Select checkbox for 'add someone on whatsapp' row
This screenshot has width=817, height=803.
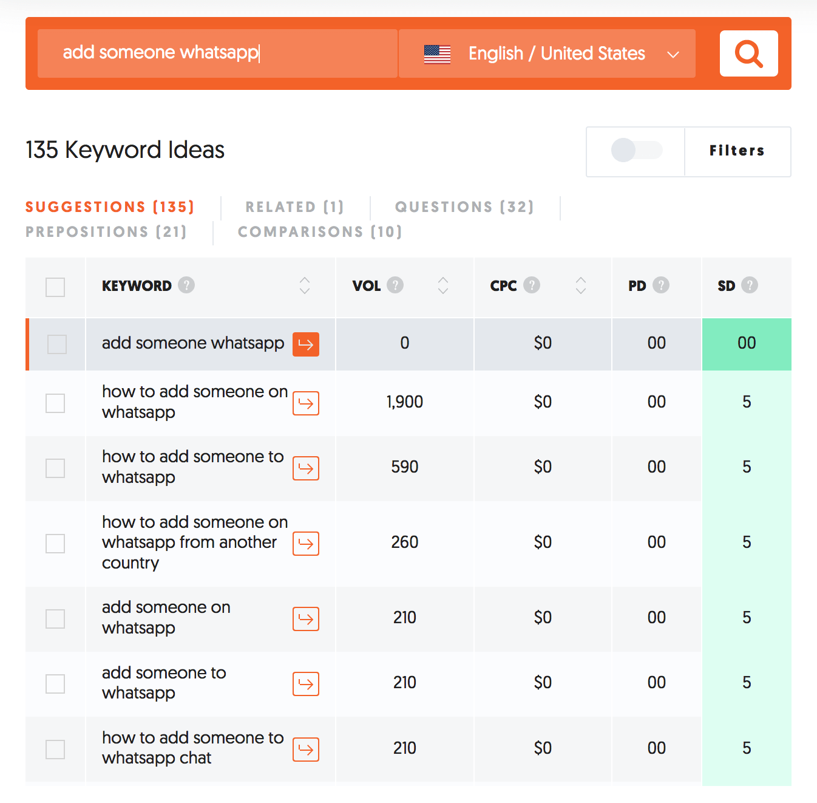[55, 619]
